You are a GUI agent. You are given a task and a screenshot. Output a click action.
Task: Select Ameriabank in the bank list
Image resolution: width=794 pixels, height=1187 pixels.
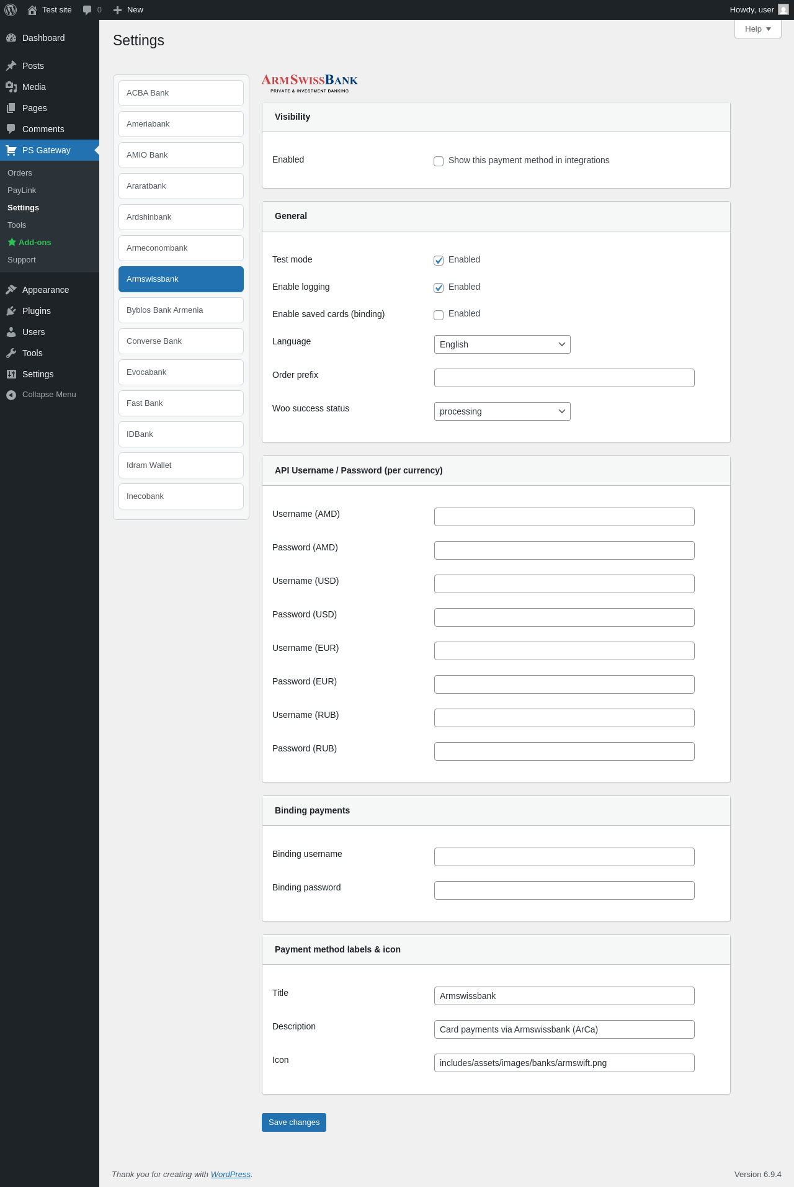[x=181, y=124]
